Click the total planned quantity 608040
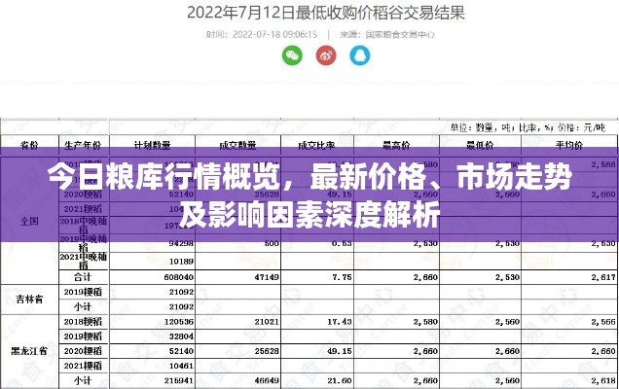The width and height of the screenshot is (619, 389). pos(175,277)
